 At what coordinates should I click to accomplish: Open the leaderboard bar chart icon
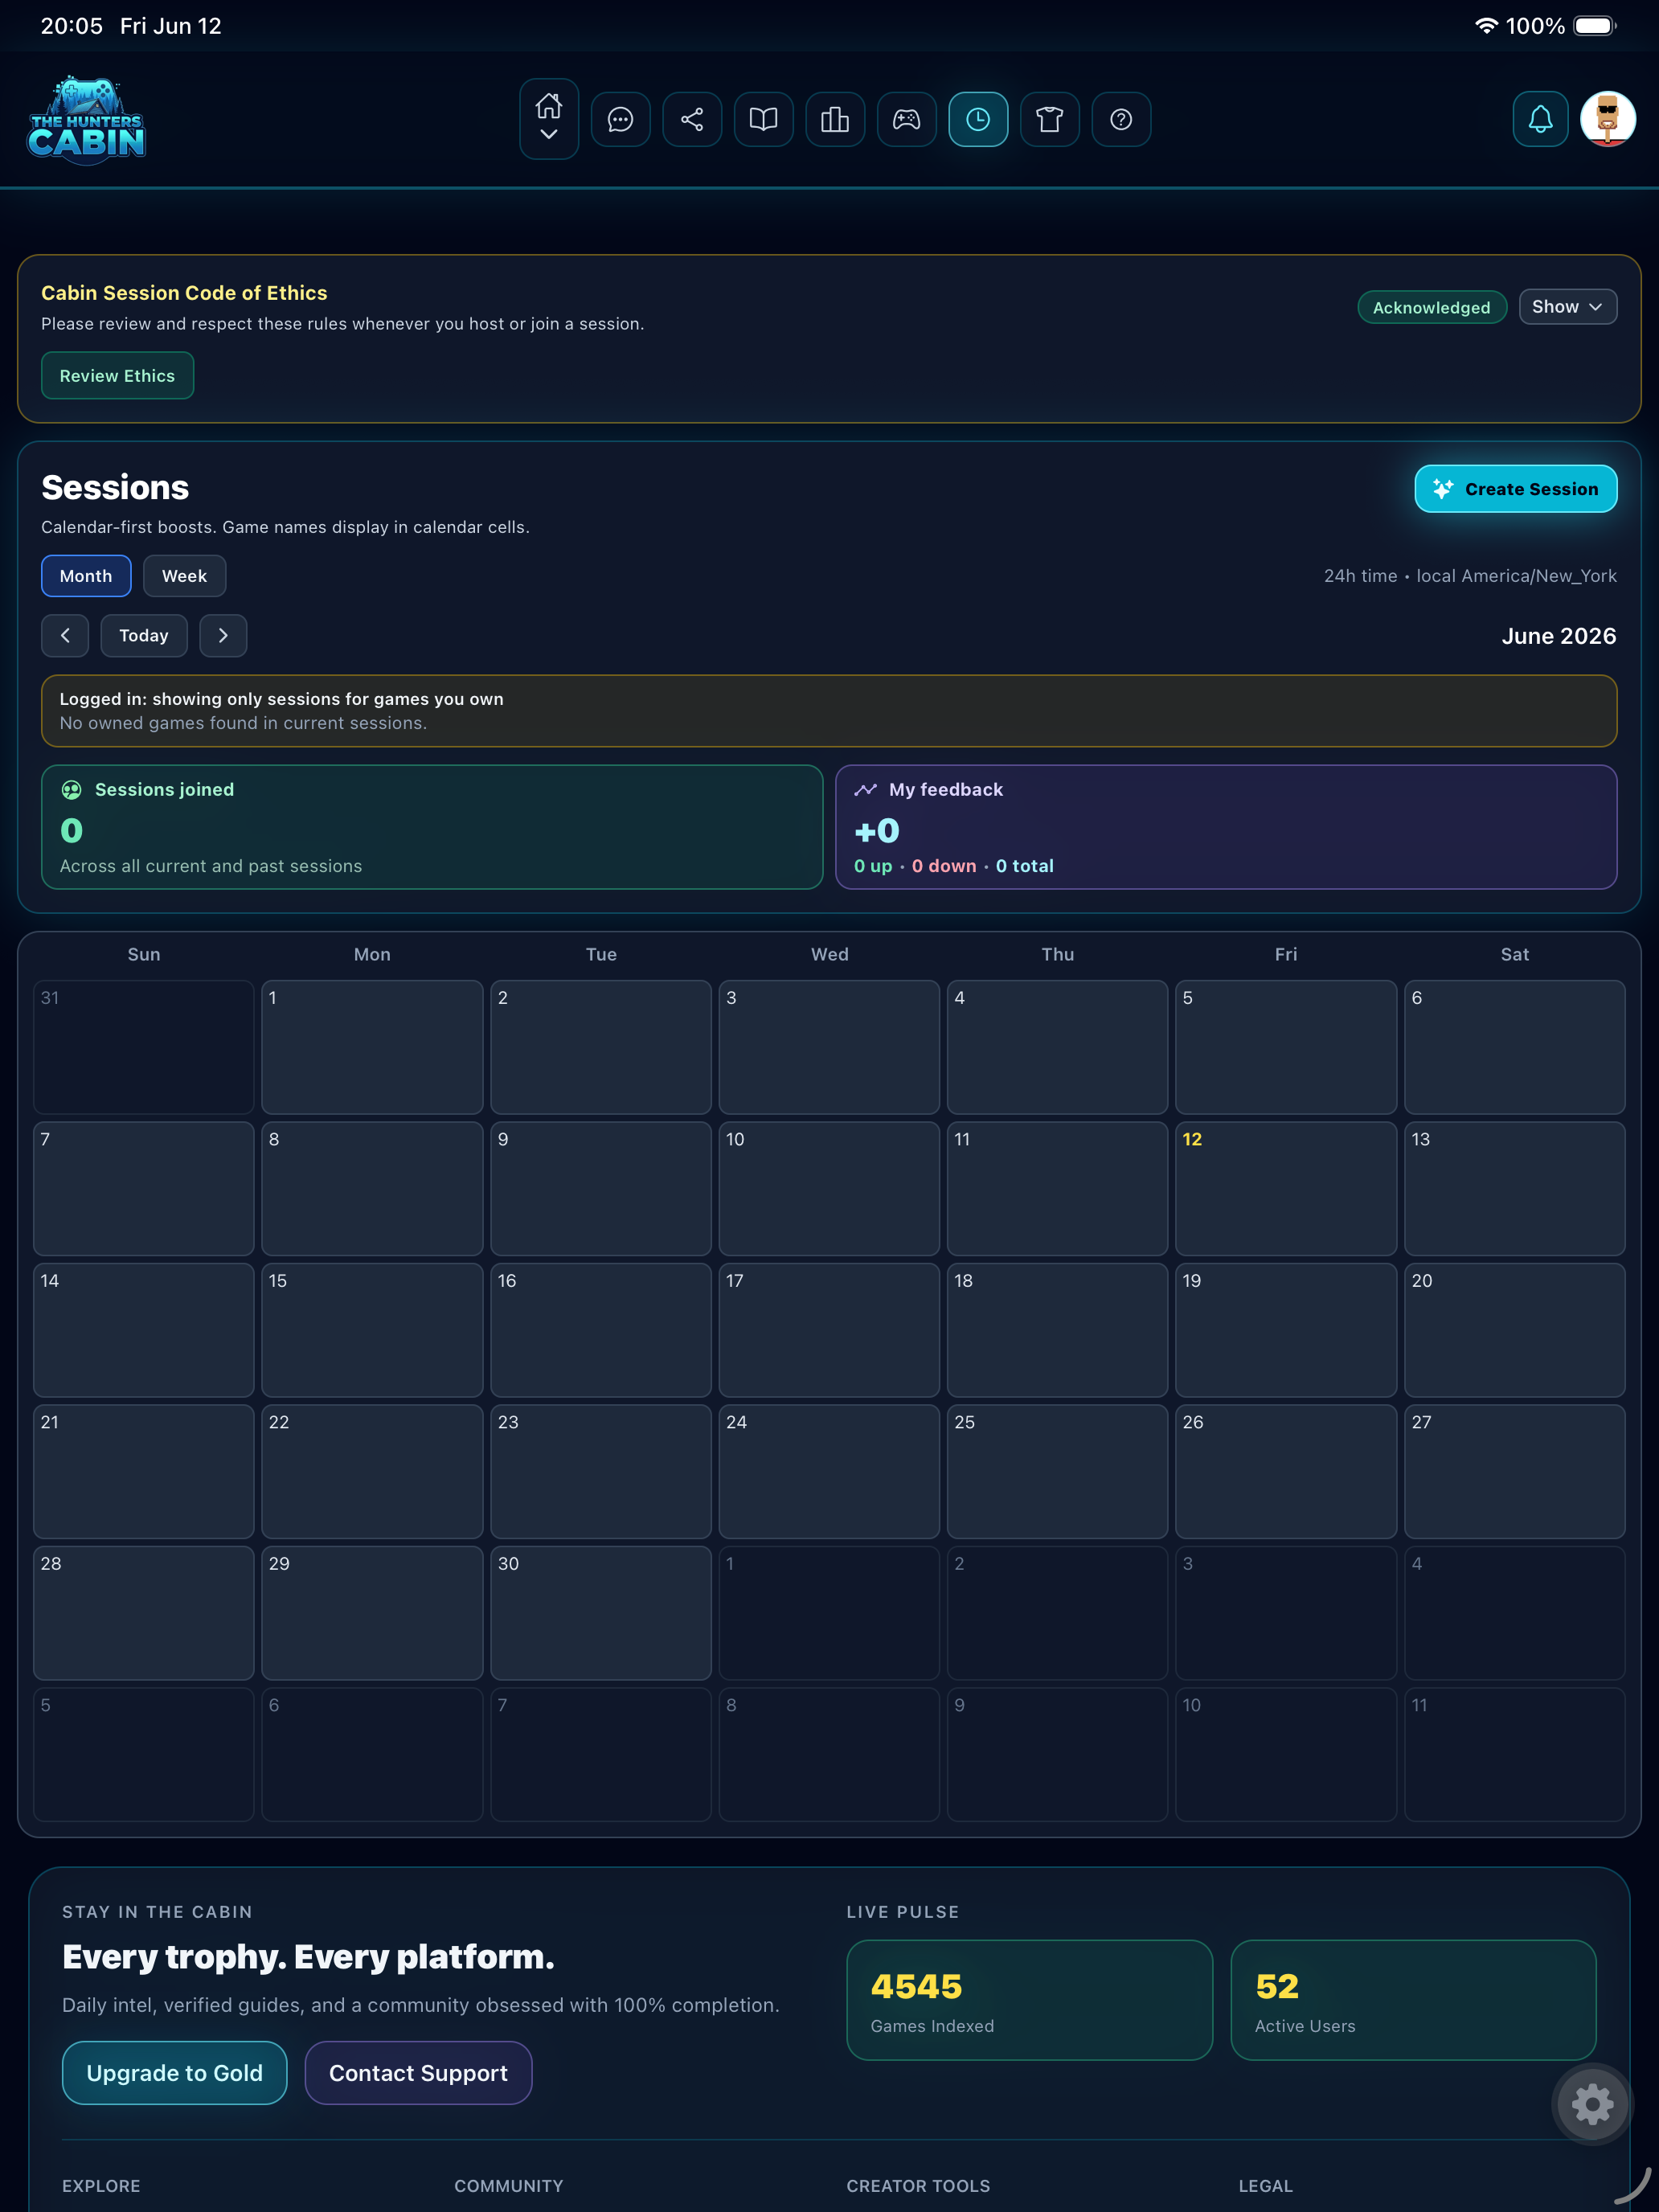(x=835, y=120)
